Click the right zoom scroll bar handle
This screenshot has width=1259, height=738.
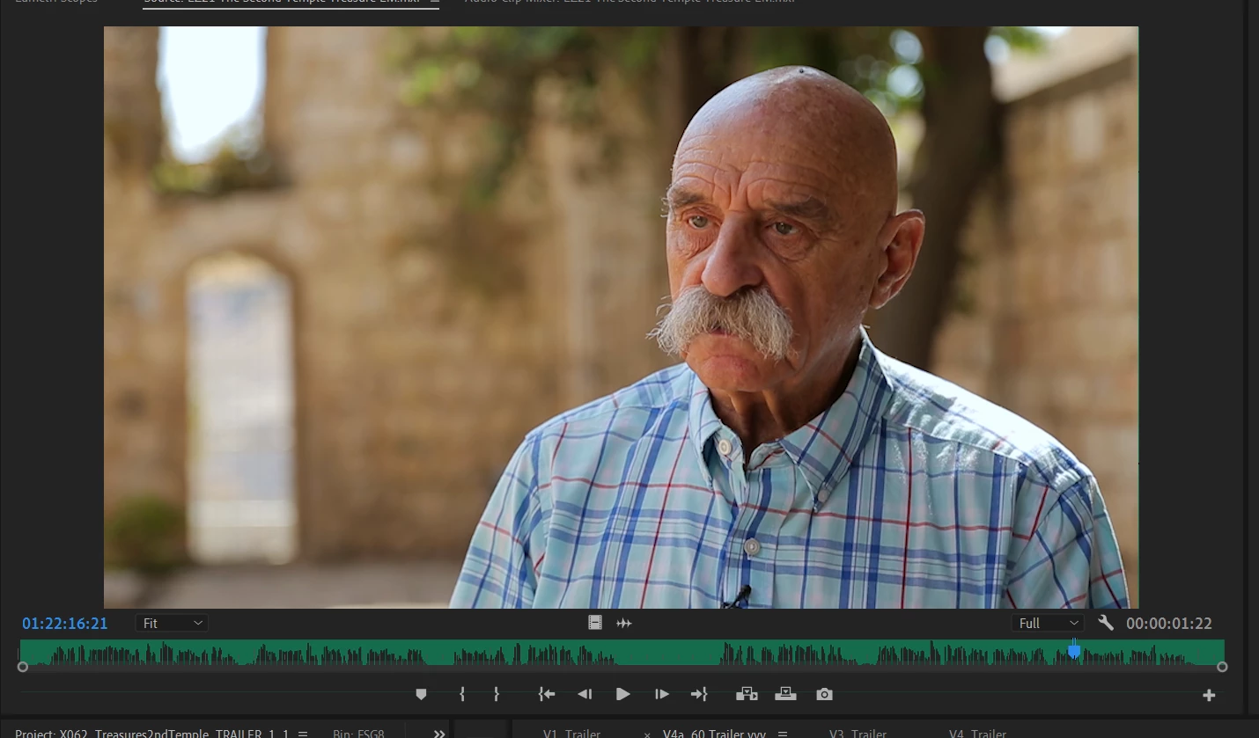(x=1222, y=667)
